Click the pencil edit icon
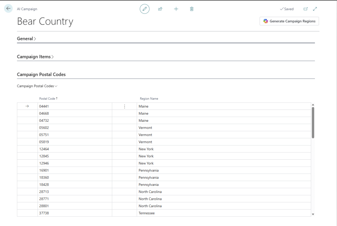Screen dimensions: 337x226 pyautogui.click(x=144, y=9)
